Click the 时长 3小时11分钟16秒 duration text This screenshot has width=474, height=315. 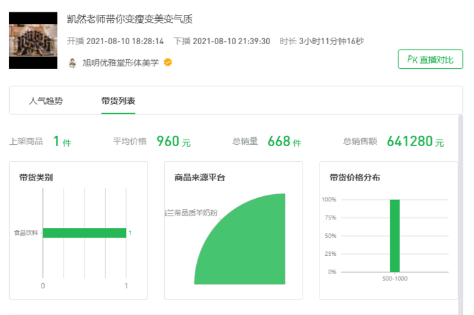pos(321,41)
